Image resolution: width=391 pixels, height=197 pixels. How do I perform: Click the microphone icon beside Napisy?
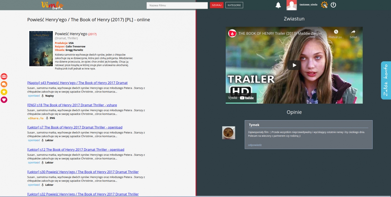tap(43, 96)
